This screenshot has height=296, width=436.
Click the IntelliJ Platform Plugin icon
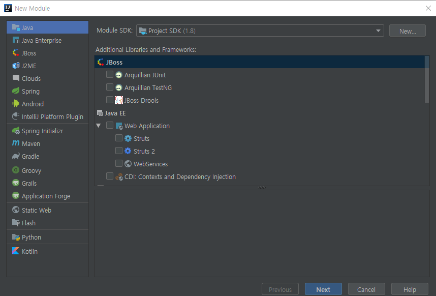pyautogui.click(x=16, y=116)
